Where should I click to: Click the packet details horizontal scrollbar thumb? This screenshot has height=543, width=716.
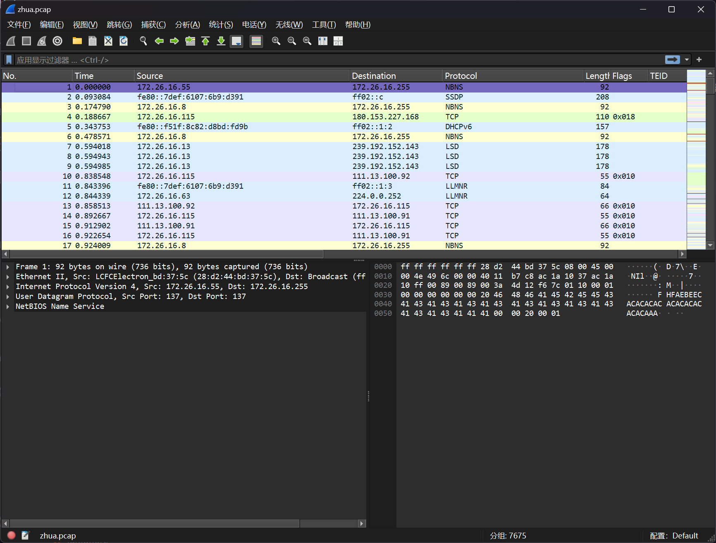155,523
